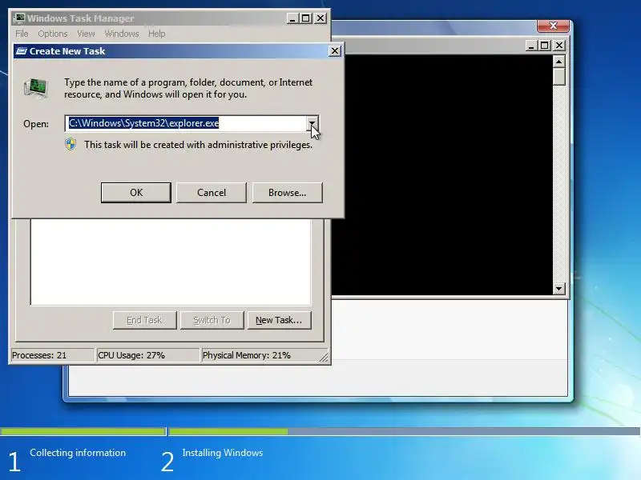This screenshot has height=480, width=641.
Task: Open Task Manager View menu
Action: click(x=86, y=34)
